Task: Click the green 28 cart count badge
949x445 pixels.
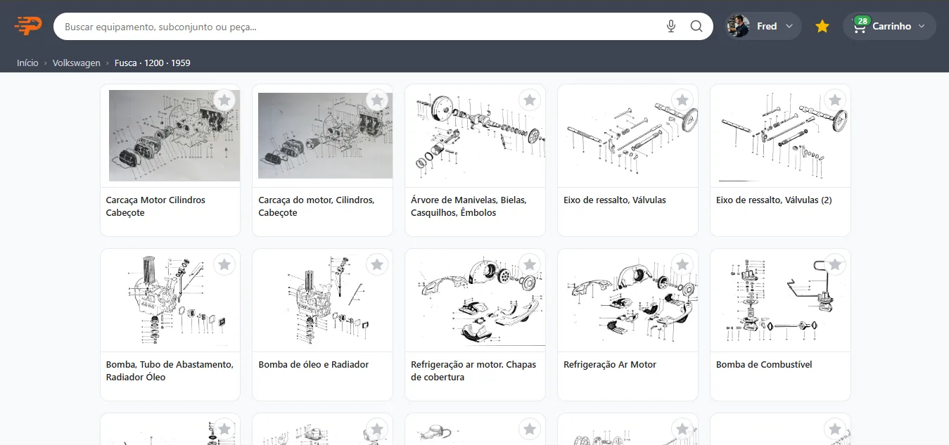Action: [x=862, y=20]
